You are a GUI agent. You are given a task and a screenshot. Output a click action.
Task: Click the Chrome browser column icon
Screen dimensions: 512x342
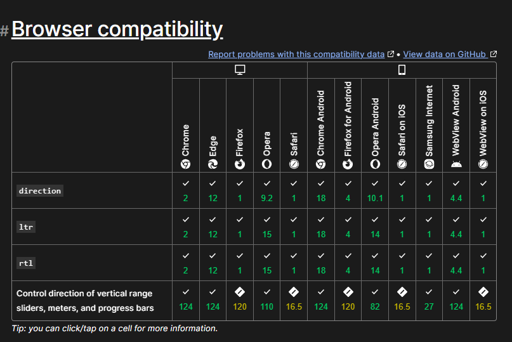click(x=185, y=164)
